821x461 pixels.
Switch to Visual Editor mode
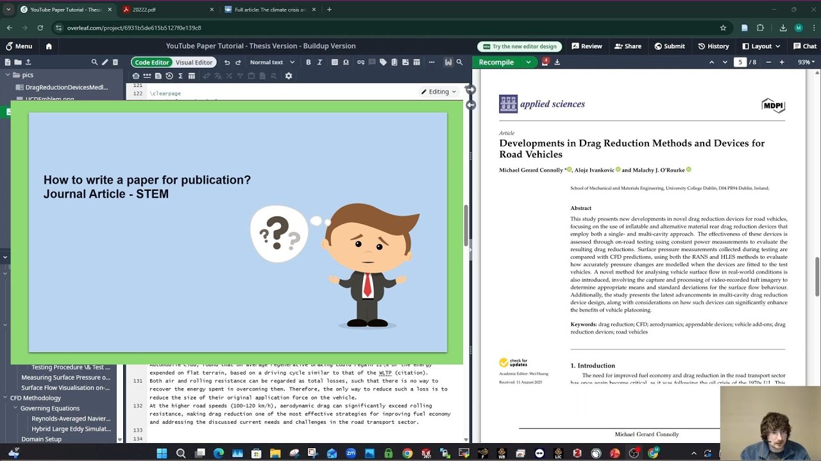click(x=194, y=62)
